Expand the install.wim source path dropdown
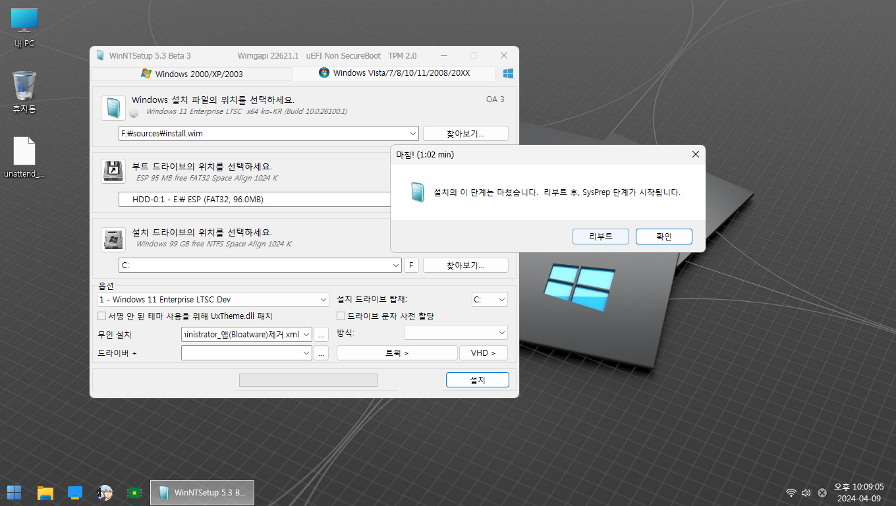Viewport: 896px width, 506px height. (413, 134)
